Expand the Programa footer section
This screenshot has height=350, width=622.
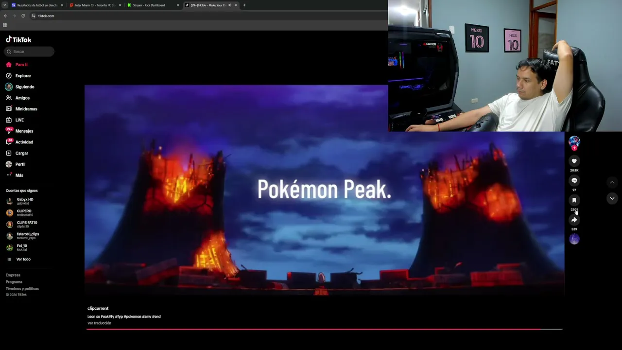[14, 282]
